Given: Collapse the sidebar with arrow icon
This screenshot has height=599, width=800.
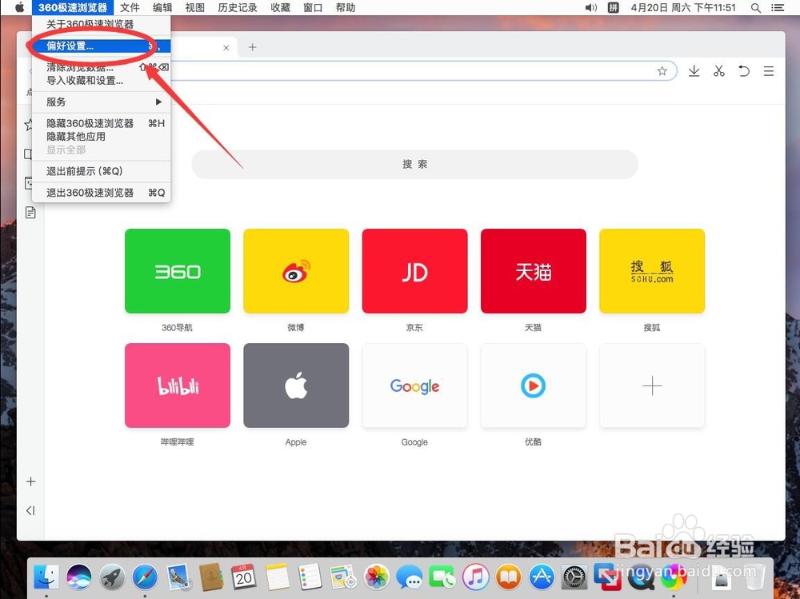Looking at the screenshot, I should coord(30,510).
